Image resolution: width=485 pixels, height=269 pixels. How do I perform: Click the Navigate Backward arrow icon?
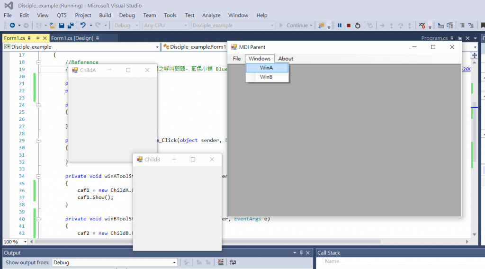pos(12,26)
